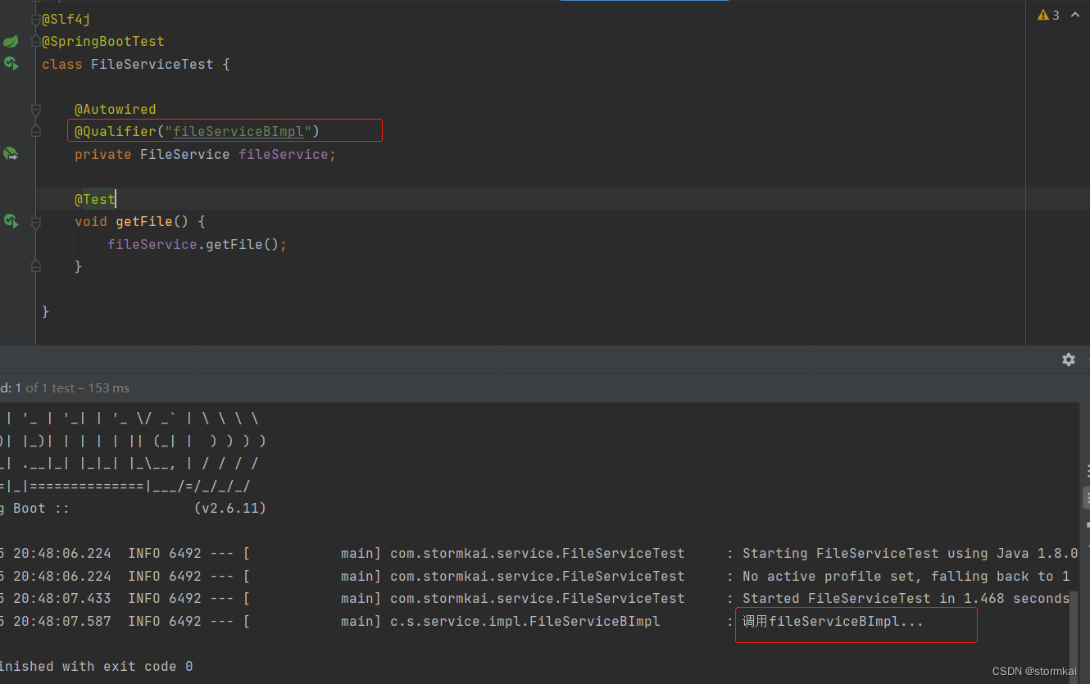Click the console vertical scrollbar thumb
Image resolution: width=1090 pixels, height=684 pixels.
tap(1074, 637)
